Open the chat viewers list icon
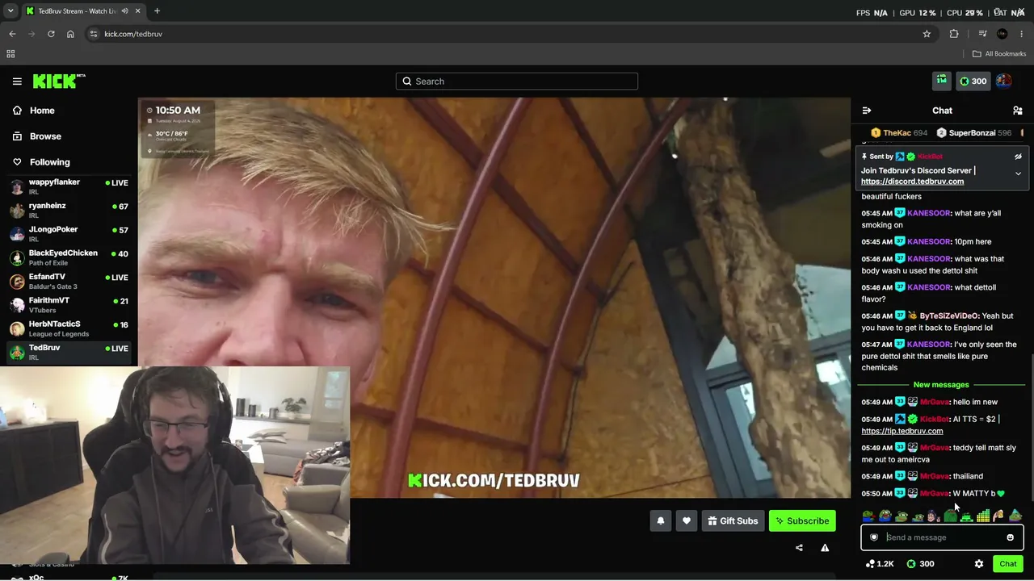Viewport: 1034px width, 581px height. point(1018,111)
